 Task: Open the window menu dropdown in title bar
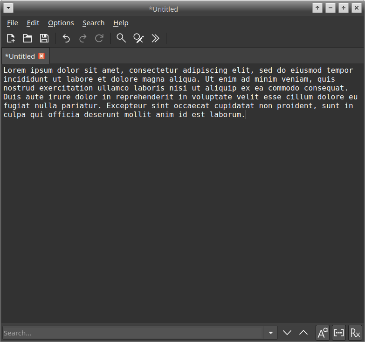pos(8,8)
